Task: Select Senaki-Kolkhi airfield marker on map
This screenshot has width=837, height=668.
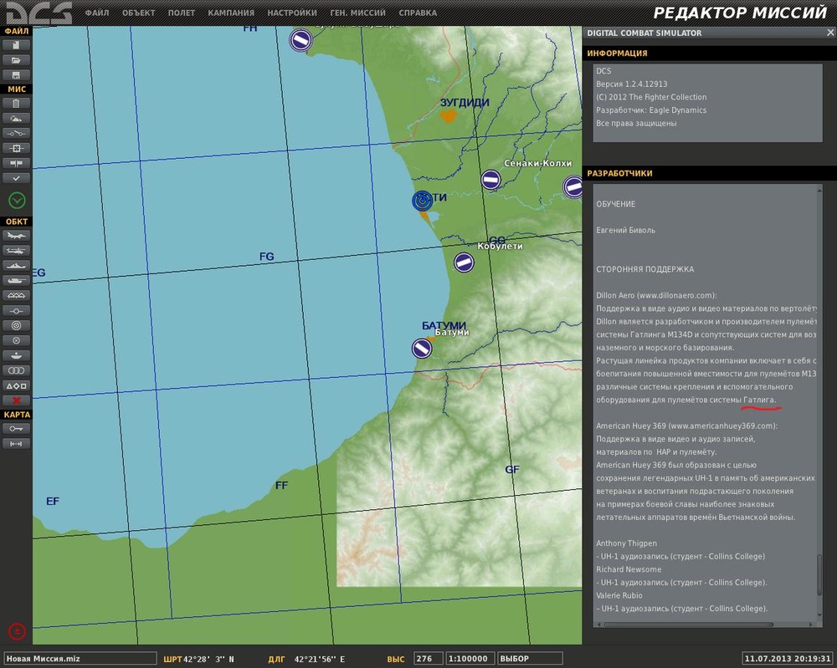Action: coord(490,180)
